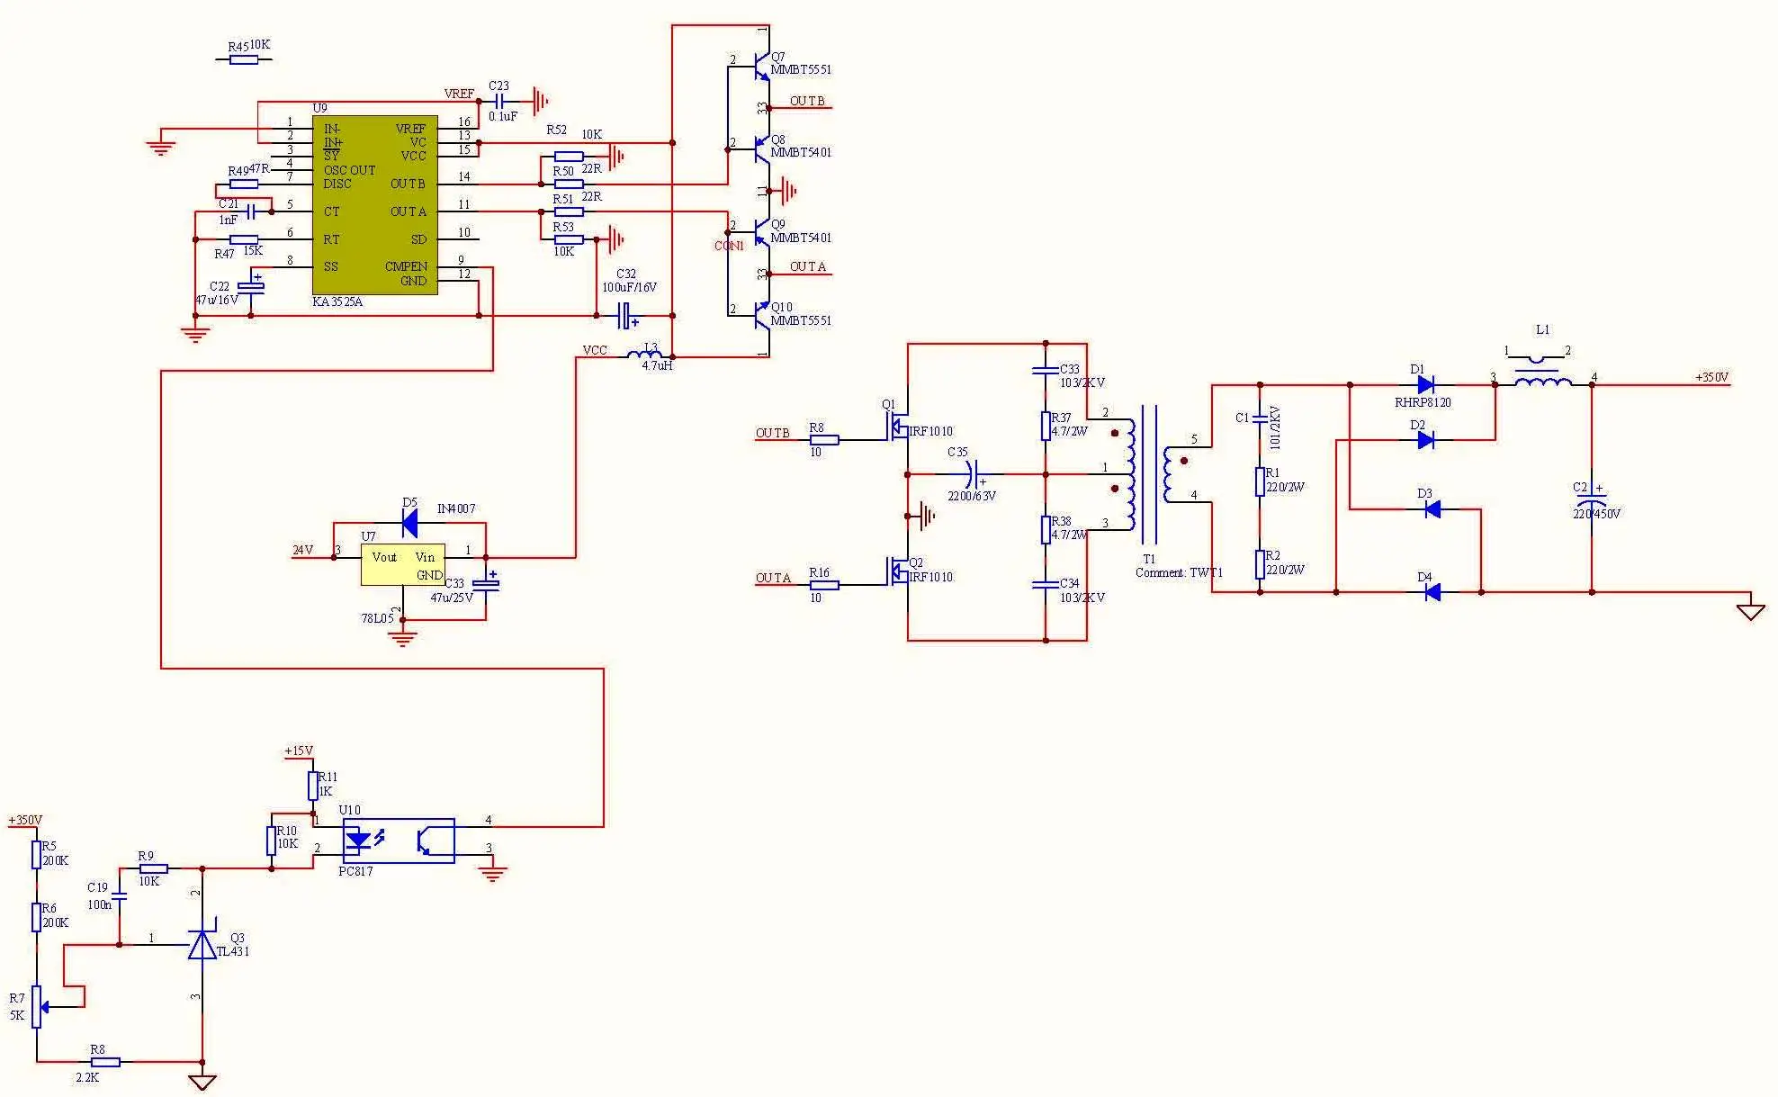The width and height of the screenshot is (1778, 1097).
Task: Select resistor R50 22R symbol
Action: point(569,184)
